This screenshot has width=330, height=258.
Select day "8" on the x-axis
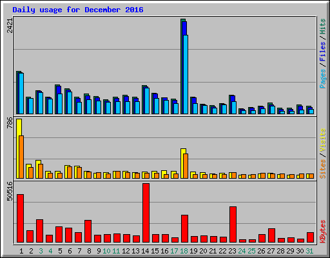(89, 251)
